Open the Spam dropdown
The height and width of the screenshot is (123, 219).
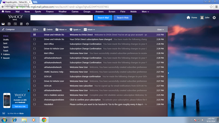pyautogui.click(x=75, y=30)
